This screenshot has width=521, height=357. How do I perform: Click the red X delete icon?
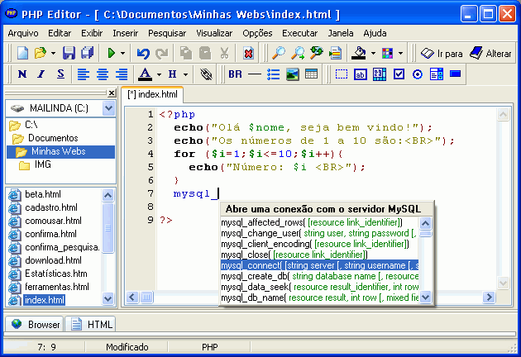[248, 53]
